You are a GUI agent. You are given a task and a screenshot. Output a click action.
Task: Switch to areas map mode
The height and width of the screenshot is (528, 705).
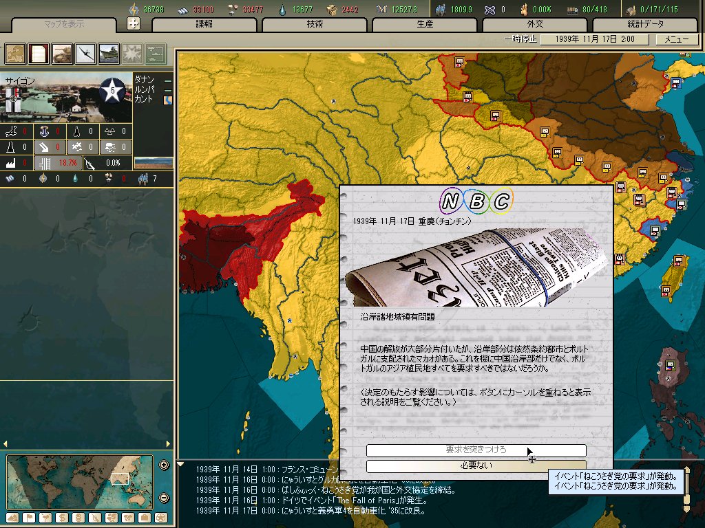click(x=128, y=518)
